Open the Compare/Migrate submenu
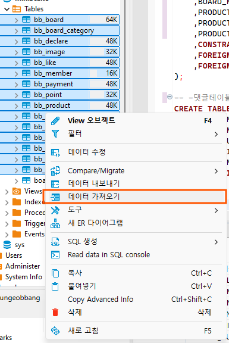Screen dimensions: 229x343 pyautogui.click(x=136, y=171)
